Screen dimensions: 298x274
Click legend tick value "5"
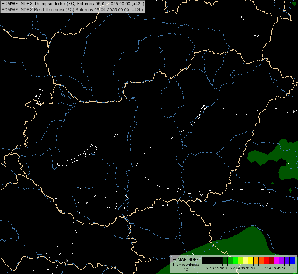coord(207,268)
